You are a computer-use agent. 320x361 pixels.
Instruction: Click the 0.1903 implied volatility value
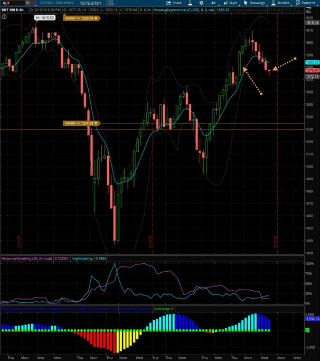(100, 258)
